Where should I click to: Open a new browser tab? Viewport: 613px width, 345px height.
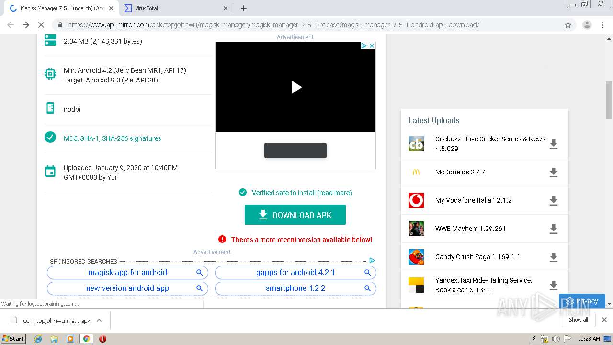pos(243,8)
